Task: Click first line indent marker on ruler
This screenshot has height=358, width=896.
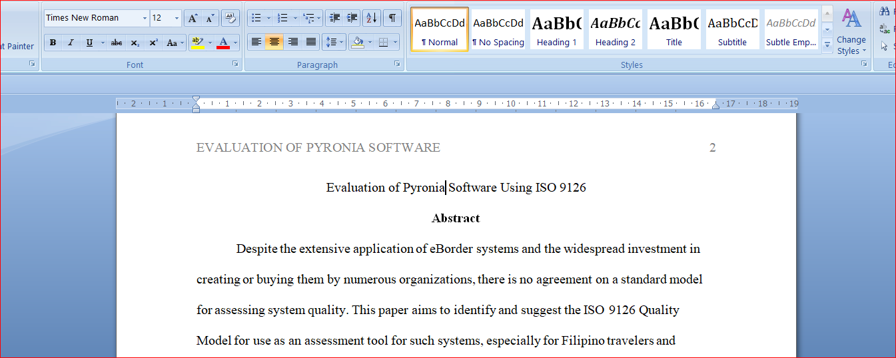Action: (196, 100)
